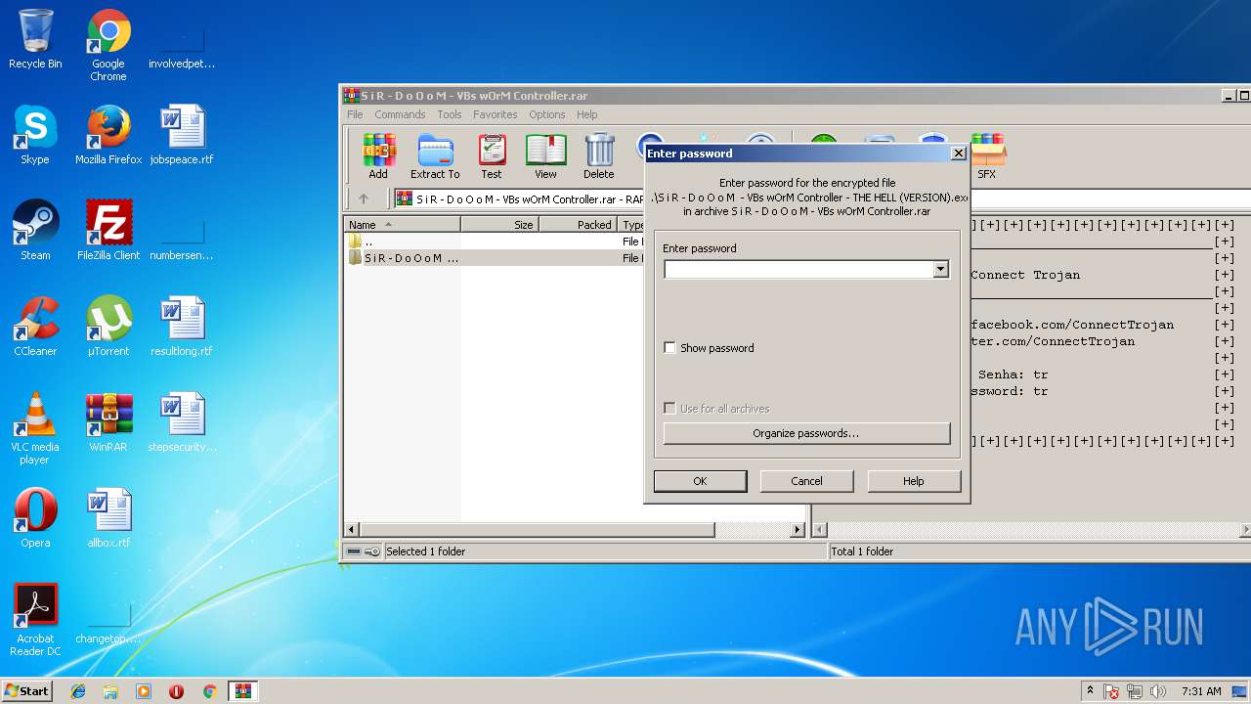Click the Extract To toolbar icon
Viewport: 1251px width, 704px height.
tap(435, 156)
